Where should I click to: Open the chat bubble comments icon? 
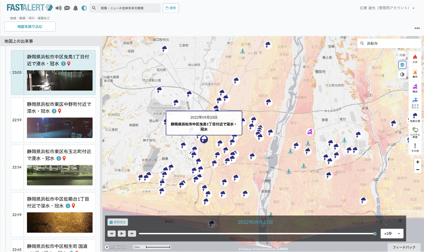pyautogui.click(x=67, y=8)
